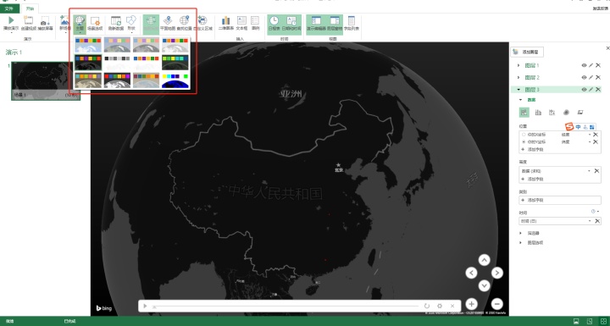Select the second location field radio button
The image size is (610, 326).
(x=524, y=142)
